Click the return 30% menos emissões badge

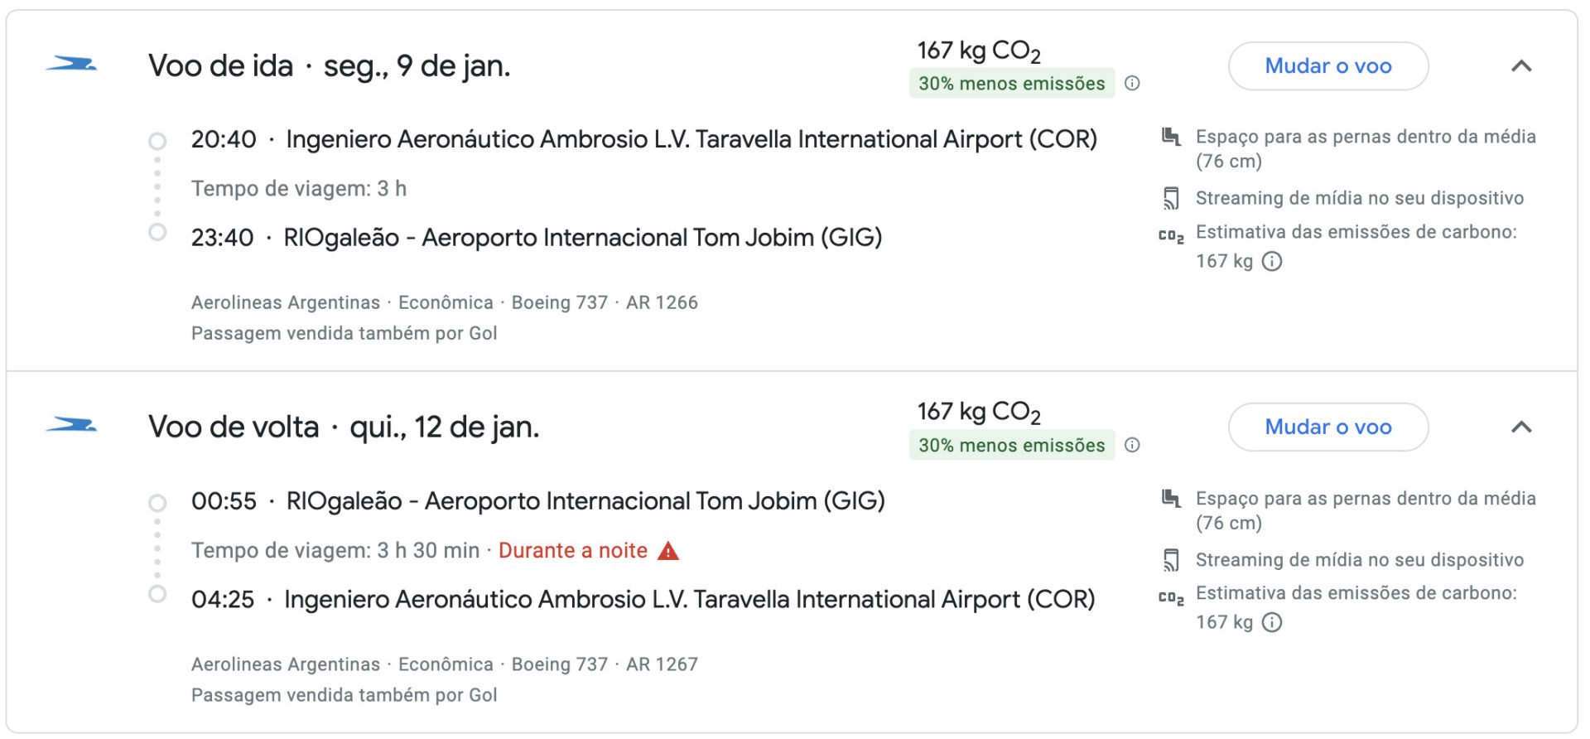click(1012, 446)
